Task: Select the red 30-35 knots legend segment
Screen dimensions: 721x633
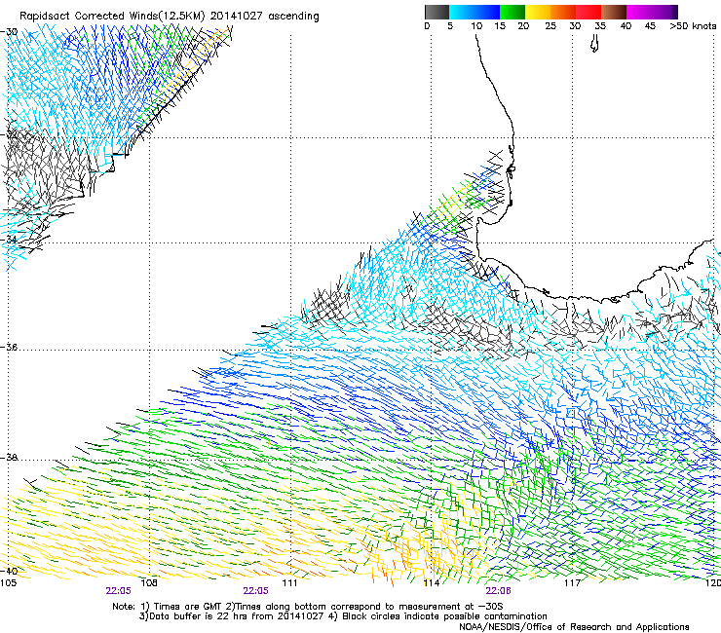Action: 588,12
